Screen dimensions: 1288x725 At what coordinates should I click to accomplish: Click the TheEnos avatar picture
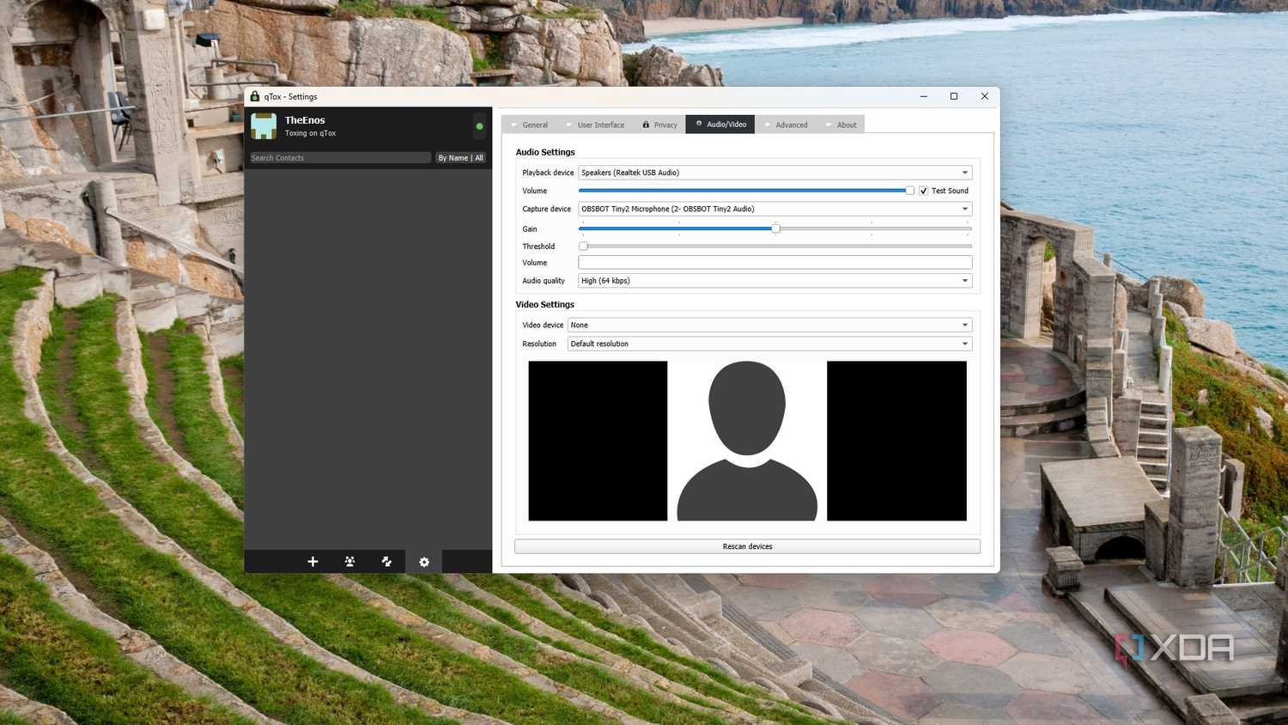tap(264, 126)
